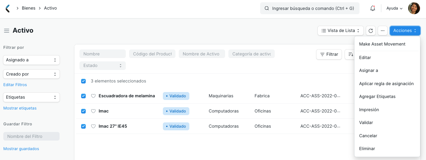
Task: Choose Validar from the menu
Action: tap(387, 123)
